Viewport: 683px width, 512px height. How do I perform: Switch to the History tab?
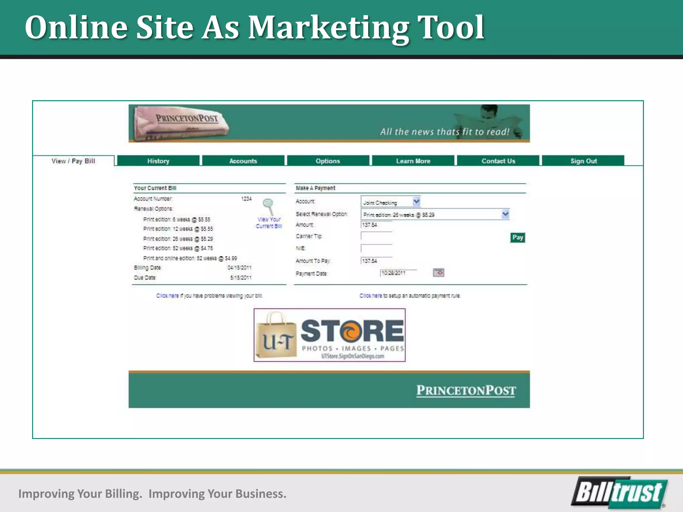point(158,161)
